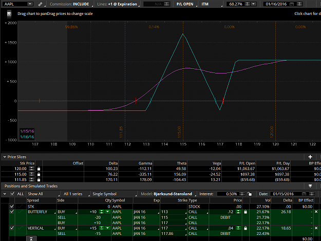Click the link symbol icon beside AAPL
This screenshot has height=241, width=321.
(x=41, y=4)
